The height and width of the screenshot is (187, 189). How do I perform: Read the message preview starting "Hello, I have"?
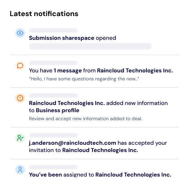[84, 79]
